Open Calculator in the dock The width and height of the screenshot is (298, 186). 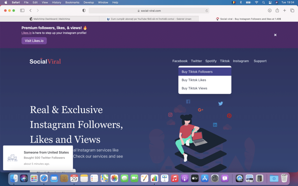[x=259, y=178]
